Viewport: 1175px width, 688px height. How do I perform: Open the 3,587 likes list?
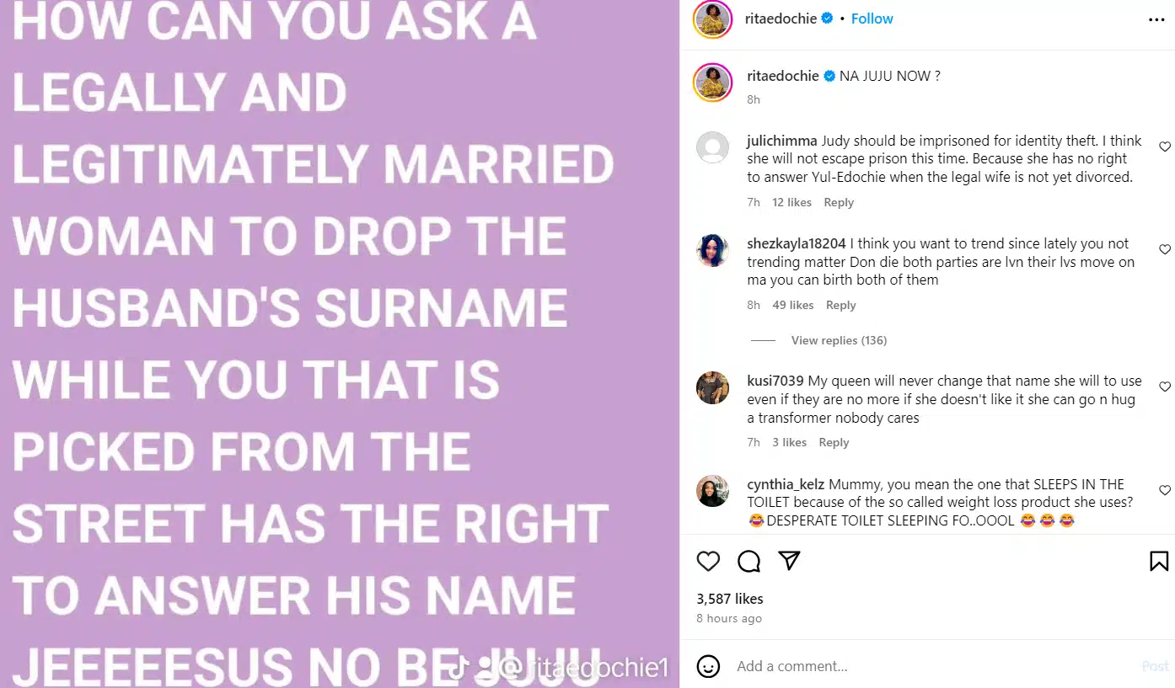point(730,599)
